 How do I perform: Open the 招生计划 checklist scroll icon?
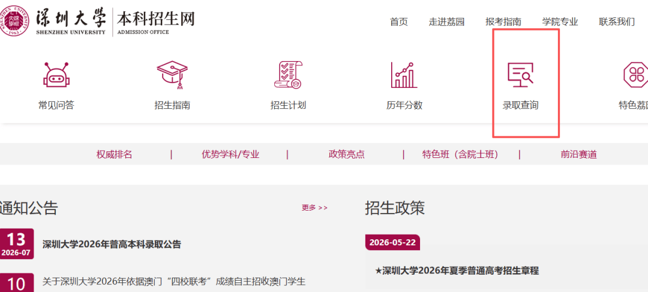pos(288,75)
